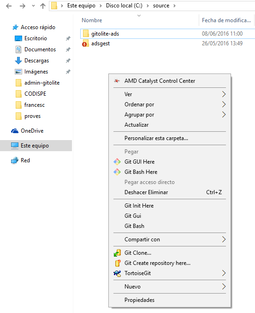This screenshot has width=255, height=313.
Task: Open the francesc folder in sidebar
Action: (x=35, y=105)
